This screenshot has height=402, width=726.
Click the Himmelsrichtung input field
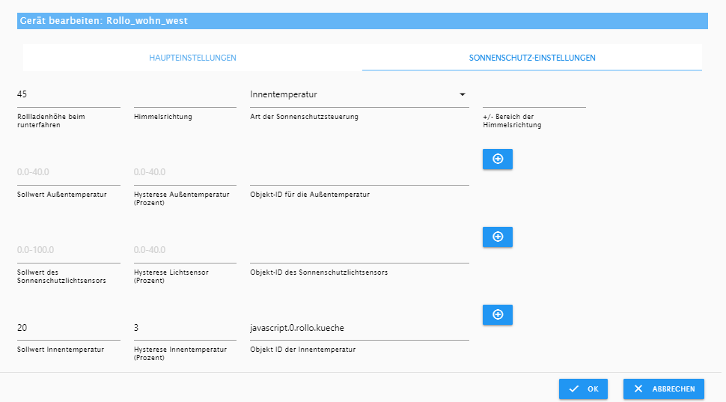pyautogui.click(x=185, y=94)
